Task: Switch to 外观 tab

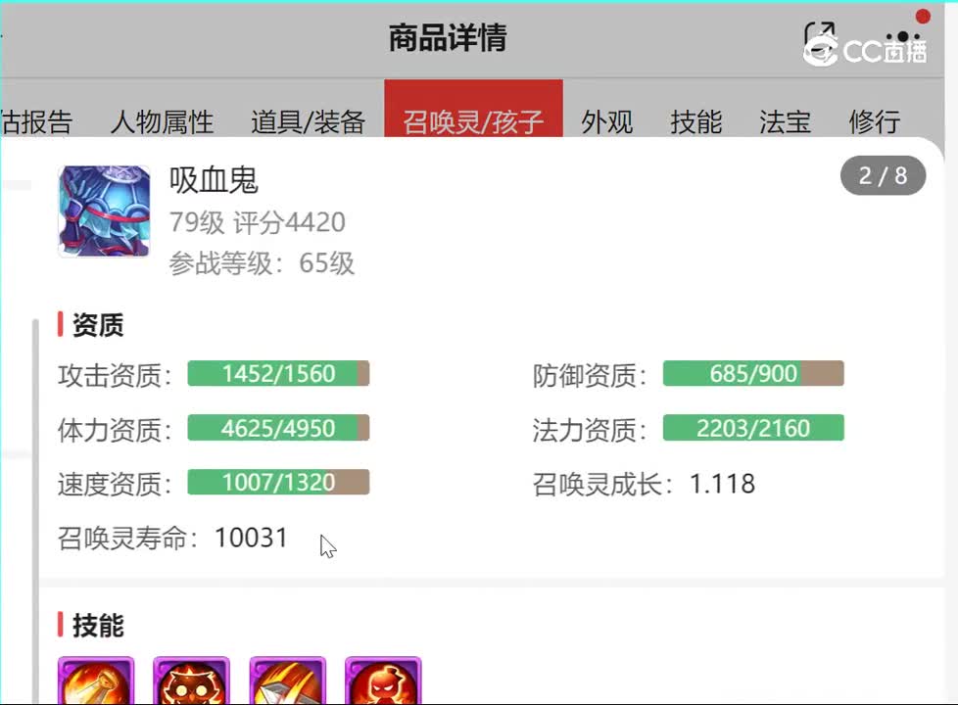Action: [x=606, y=121]
